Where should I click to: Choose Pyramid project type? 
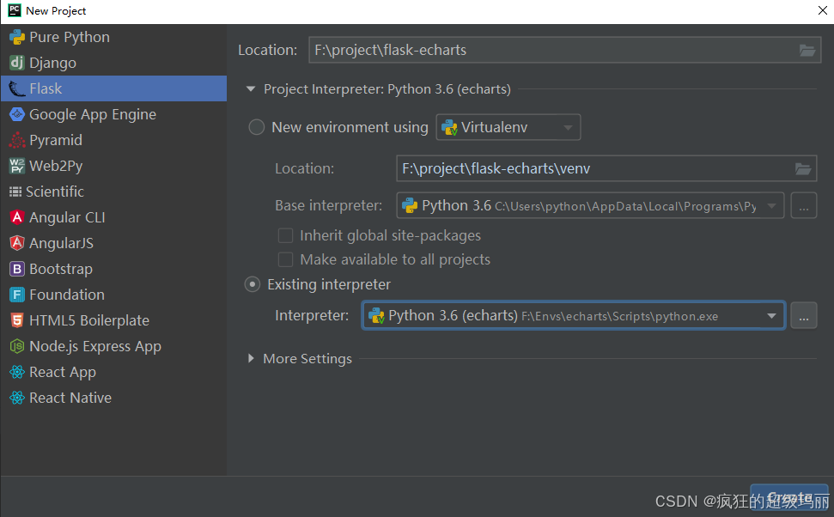click(x=114, y=140)
